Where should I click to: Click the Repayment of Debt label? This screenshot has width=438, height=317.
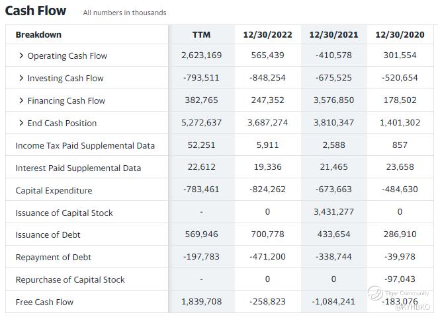tap(53, 257)
